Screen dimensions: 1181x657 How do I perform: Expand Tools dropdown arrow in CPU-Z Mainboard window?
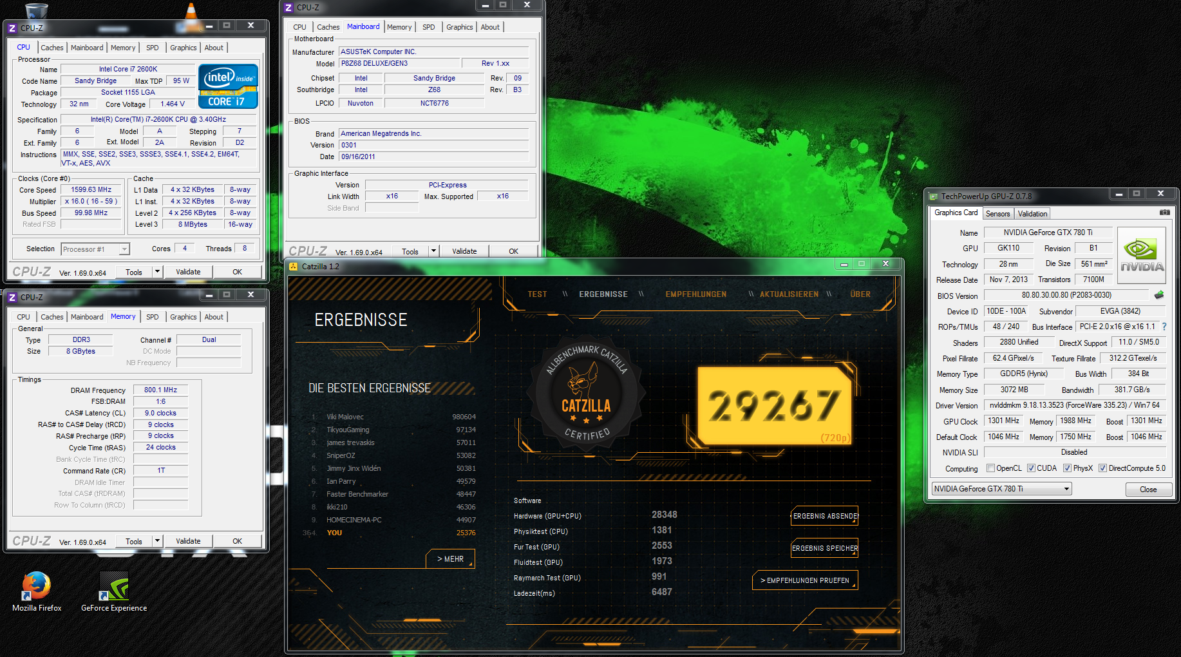point(433,251)
